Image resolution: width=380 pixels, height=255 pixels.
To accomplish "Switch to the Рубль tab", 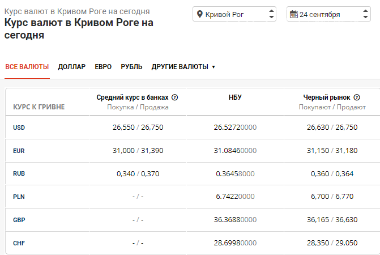I will point(131,67).
